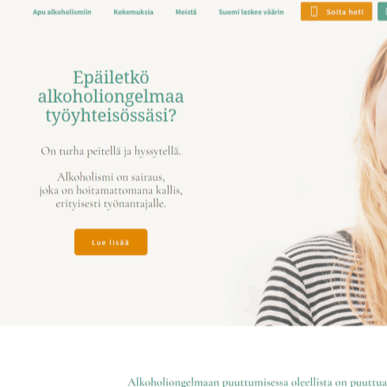Go to the Kokemuksia page
This screenshot has height=387, width=387.
tap(133, 12)
